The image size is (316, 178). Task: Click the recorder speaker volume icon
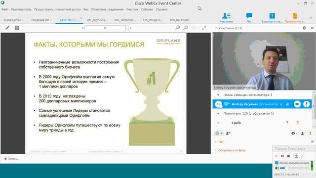[277, 168]
